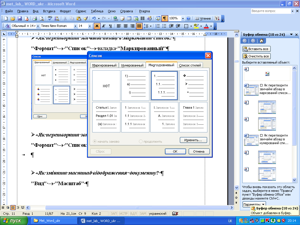
Task: Open the Формат menu
Action: [x=65, y=11]
